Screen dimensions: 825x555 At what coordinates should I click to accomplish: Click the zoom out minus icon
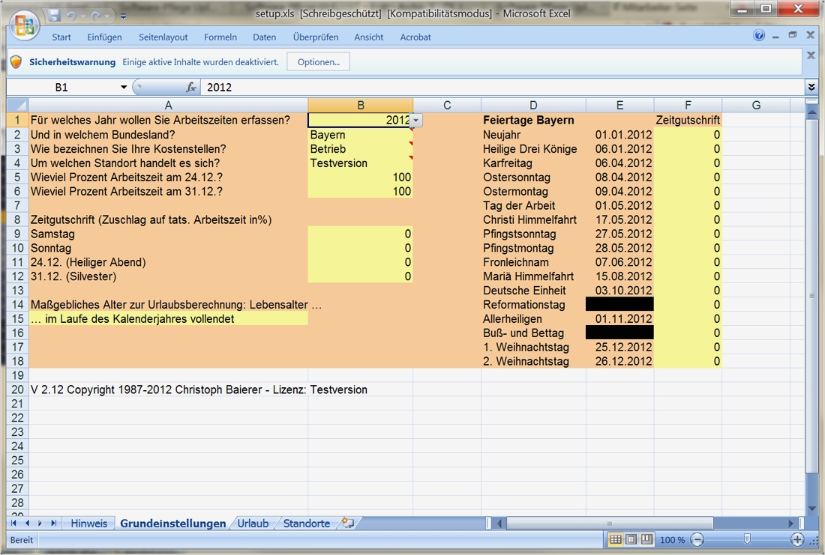tap(697, 540)
